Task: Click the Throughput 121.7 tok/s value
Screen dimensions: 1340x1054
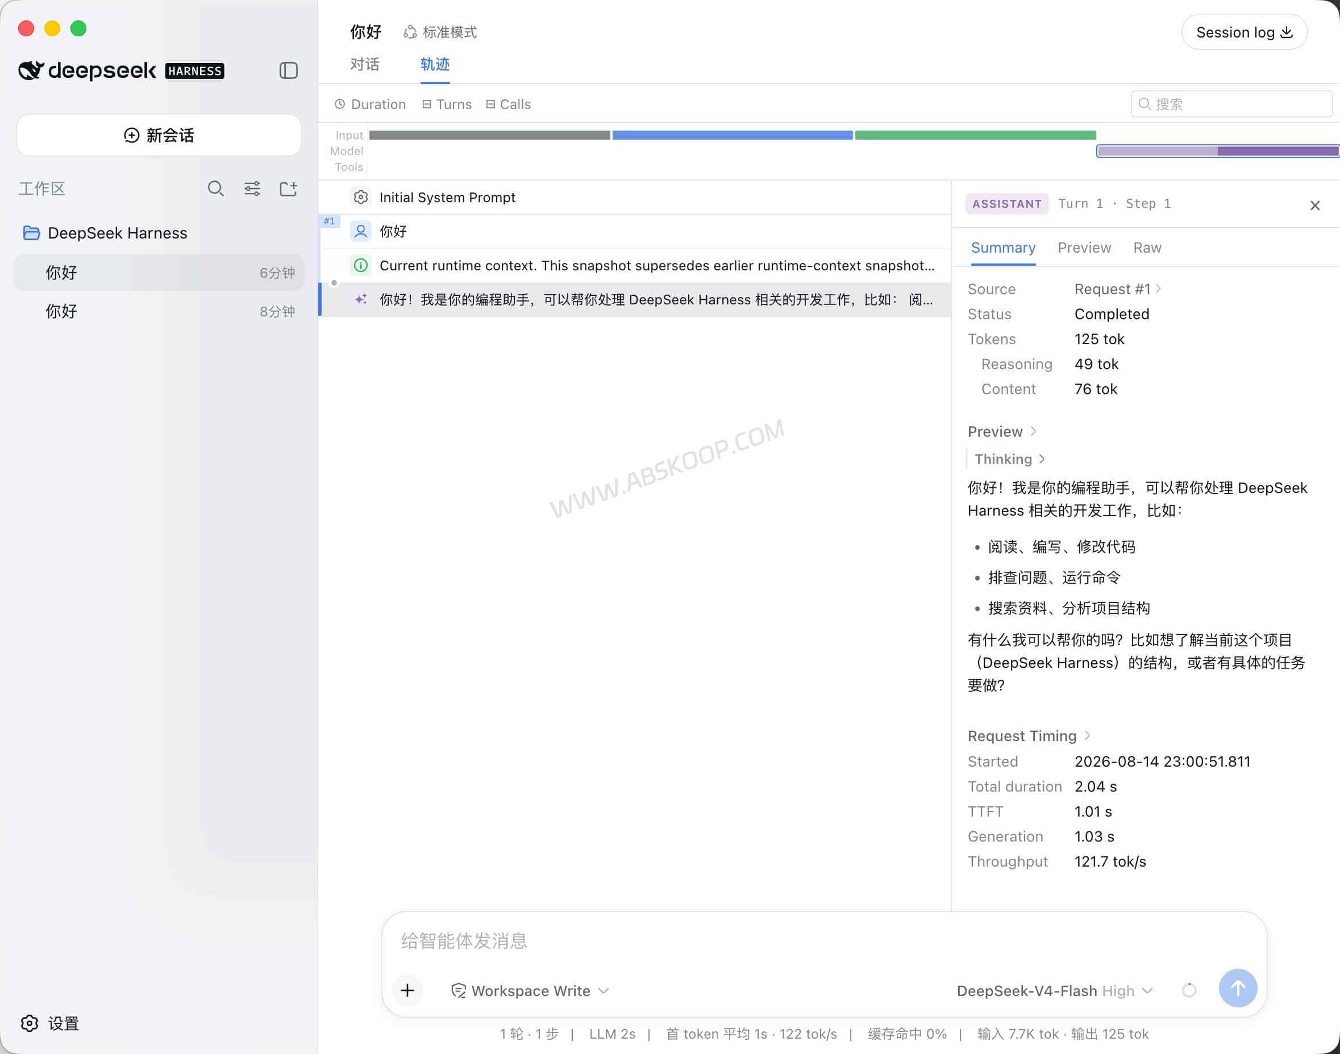Action: pos(1110,861)
